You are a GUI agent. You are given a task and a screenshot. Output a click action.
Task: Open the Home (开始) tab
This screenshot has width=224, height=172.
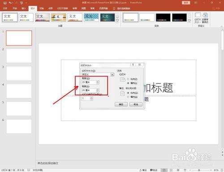point(15,9)
